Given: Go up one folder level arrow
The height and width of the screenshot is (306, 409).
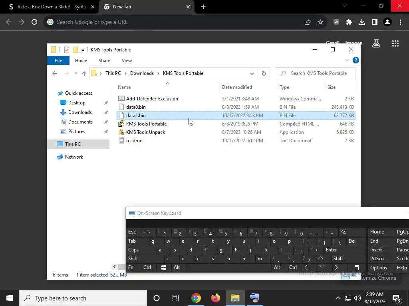Looking at the screenshot, I should point(84,73).
